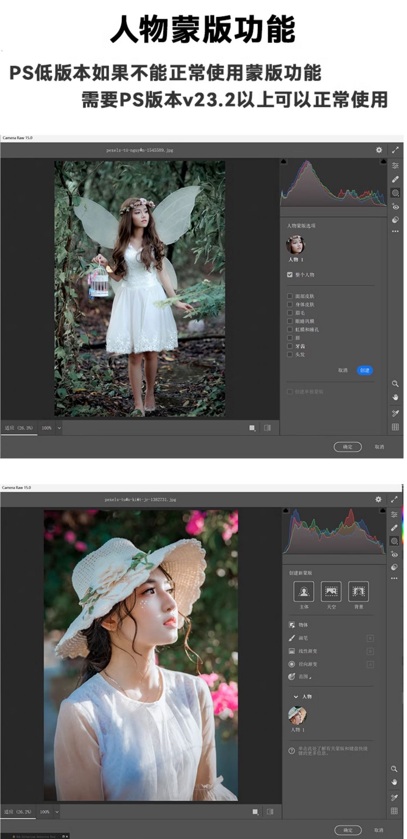This screenshot has height=839, width=407.
Task: Tick the 头发 checkbox
Action: pos(290,354)
